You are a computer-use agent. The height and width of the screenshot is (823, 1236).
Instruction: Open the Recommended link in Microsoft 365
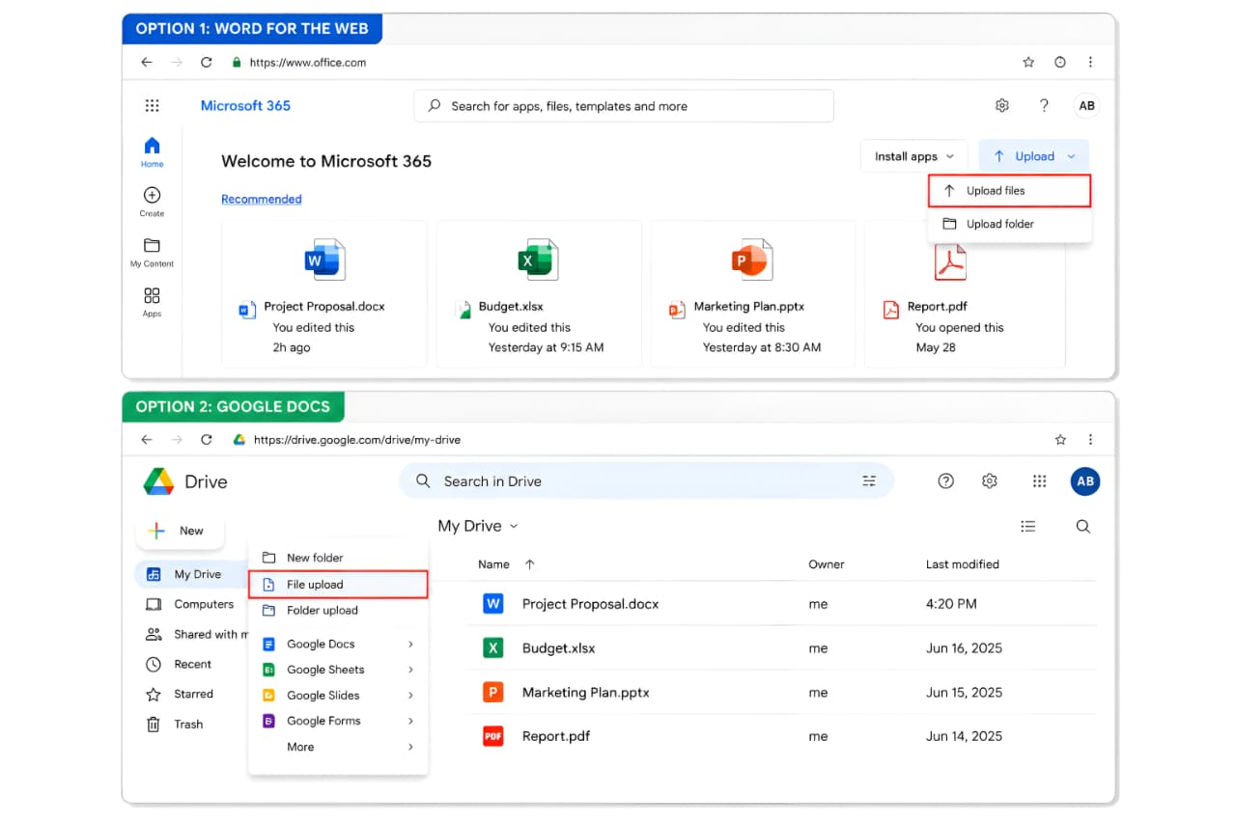coord(262,199)
